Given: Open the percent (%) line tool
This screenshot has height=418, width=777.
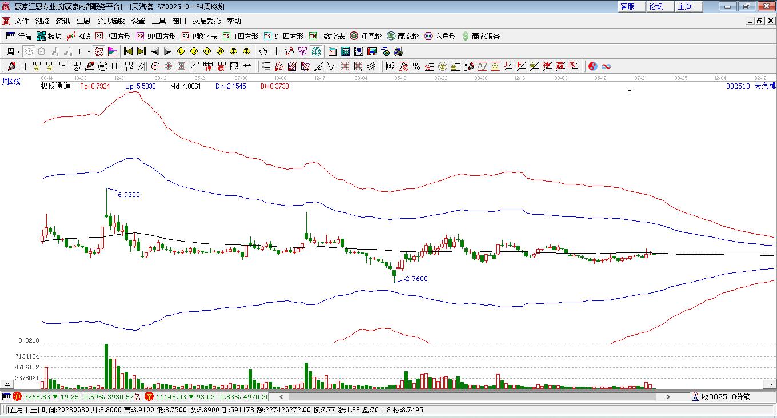Looking at the screenshot, I should (416, 66).
